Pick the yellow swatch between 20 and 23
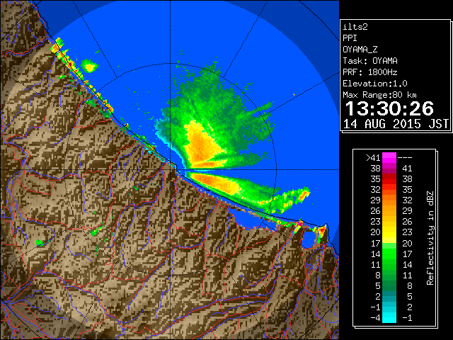The height and width of the screenshot is (340, 453). (x=389, y=232)
